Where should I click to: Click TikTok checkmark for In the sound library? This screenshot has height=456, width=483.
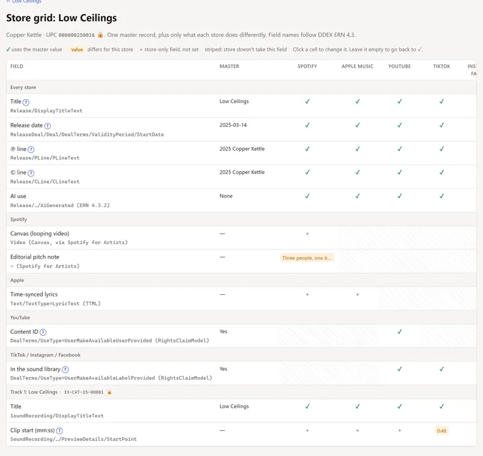441,369
